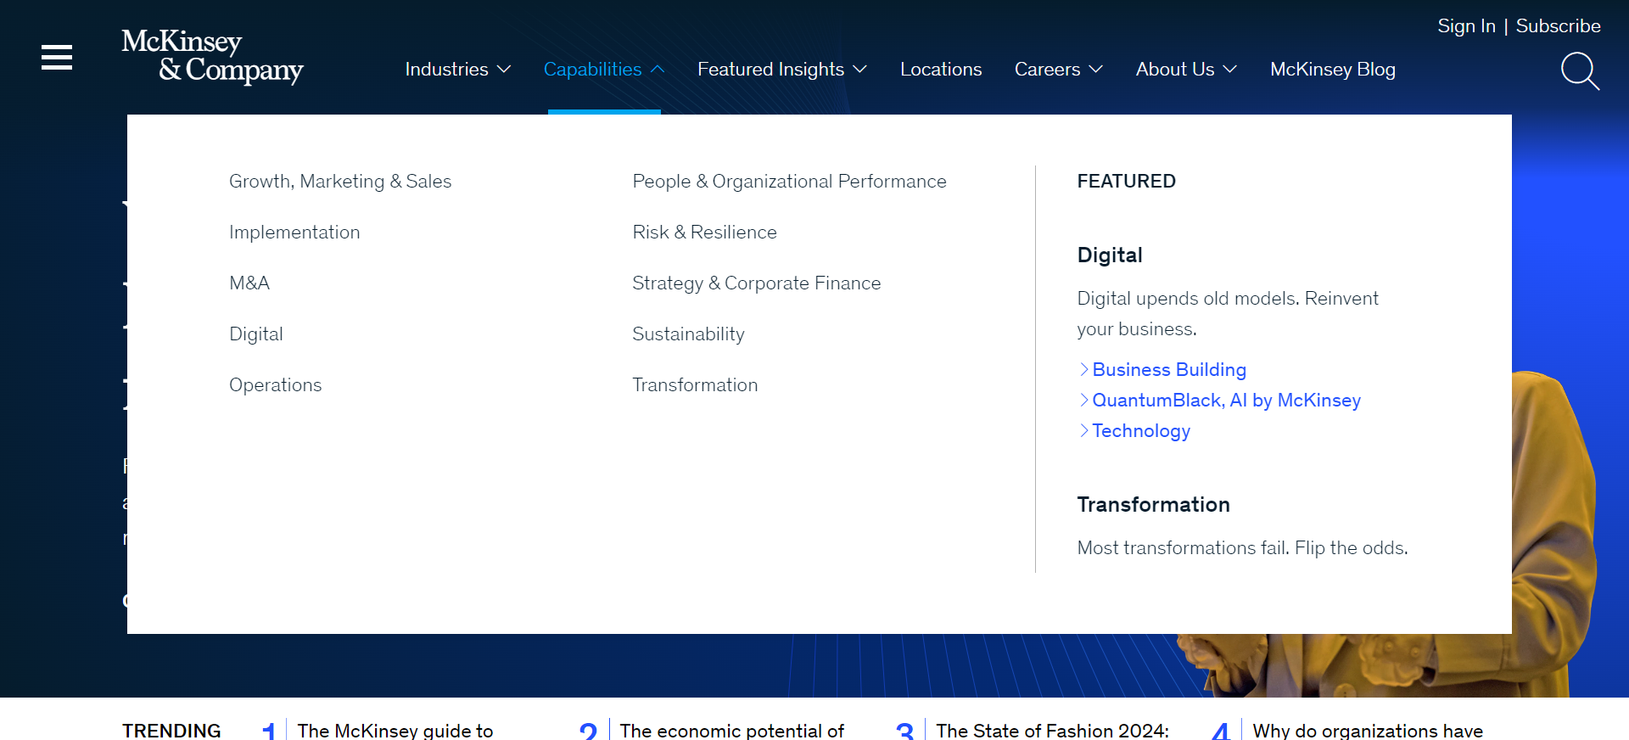Screen dimensions: 1629x740
Task: Open trending article The economic potential of
Action: [x=731, y=730]
